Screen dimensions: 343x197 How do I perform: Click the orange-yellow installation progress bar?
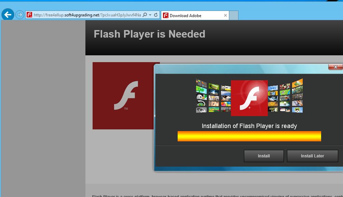(249, 136)
